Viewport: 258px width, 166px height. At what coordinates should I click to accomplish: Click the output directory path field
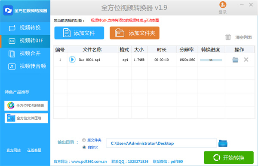161,143
